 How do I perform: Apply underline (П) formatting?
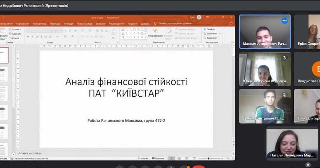click(37, 37)
